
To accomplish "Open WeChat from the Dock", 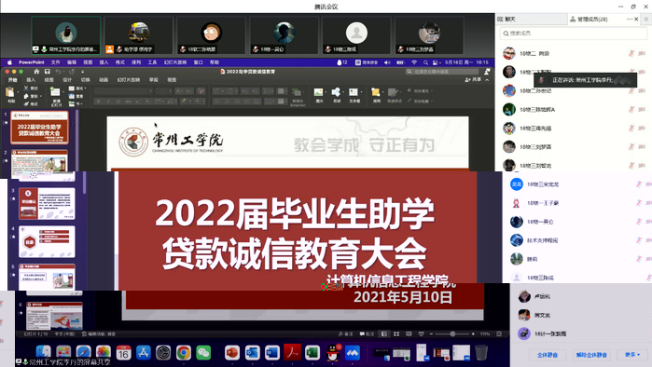I will 203,353.
